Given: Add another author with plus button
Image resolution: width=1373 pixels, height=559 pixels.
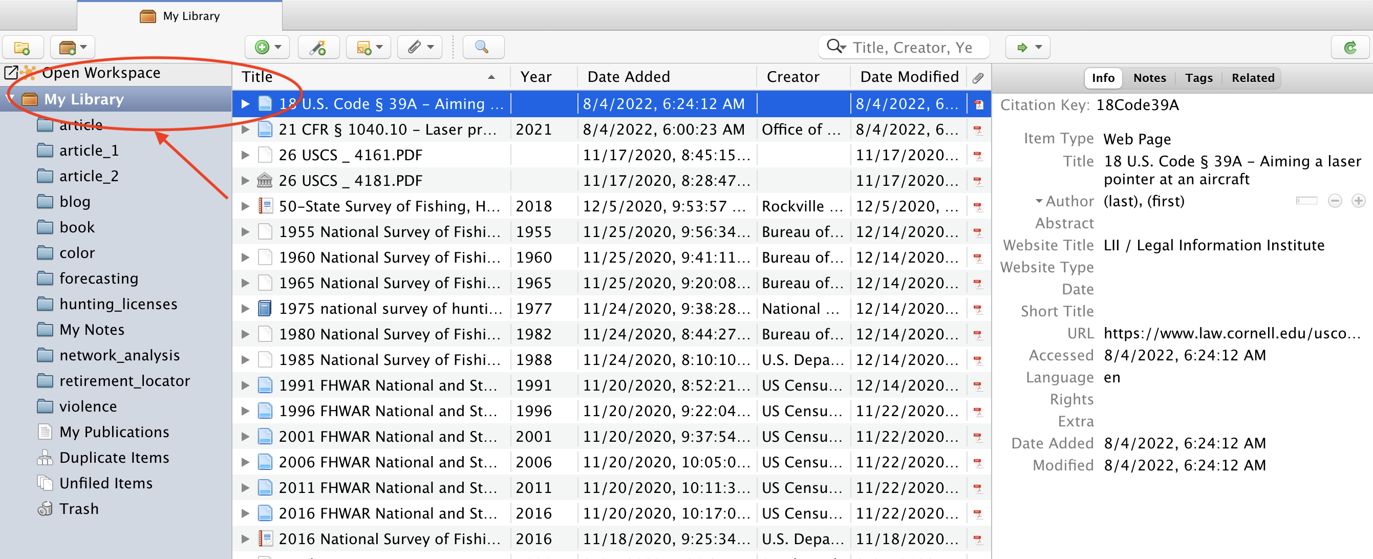Looking at the screenshot, I should (x=1358, y=201).
